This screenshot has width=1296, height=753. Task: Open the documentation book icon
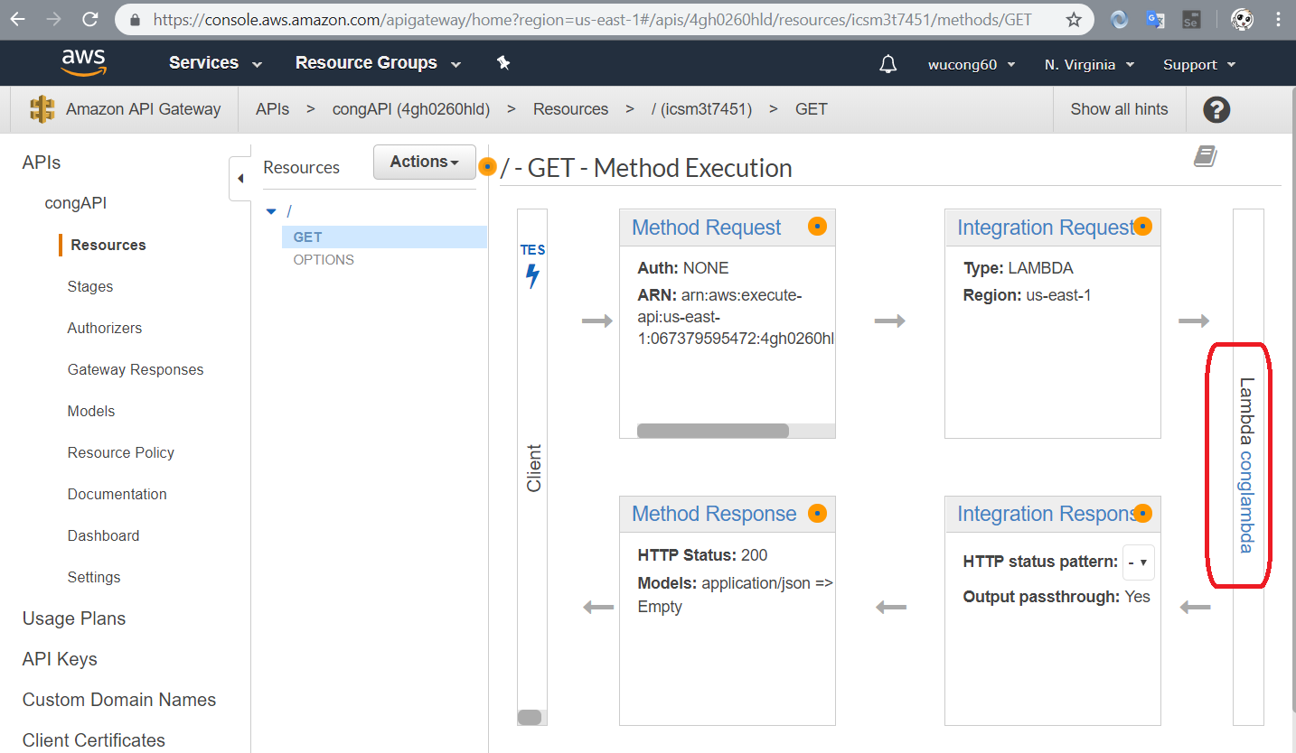[1205, 157]
